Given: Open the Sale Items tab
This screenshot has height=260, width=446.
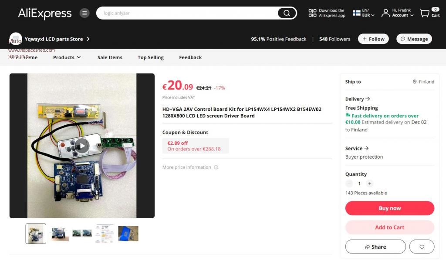Looking at the screenshot, I should tap(110, 57).
